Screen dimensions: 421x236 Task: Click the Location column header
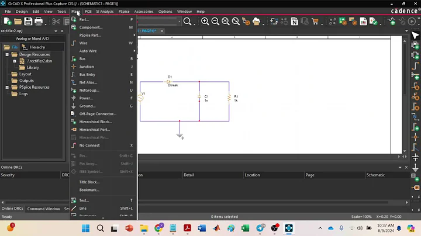pyautogui.click(x=273, y=175)
